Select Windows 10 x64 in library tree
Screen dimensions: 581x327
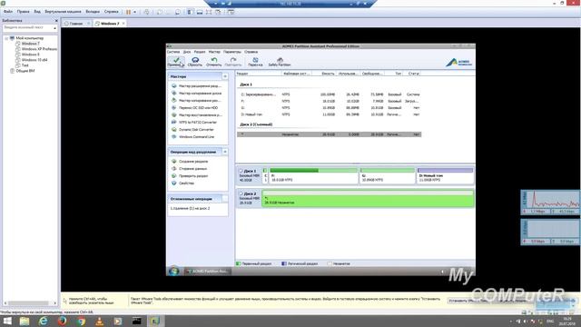tap(32, 60)
